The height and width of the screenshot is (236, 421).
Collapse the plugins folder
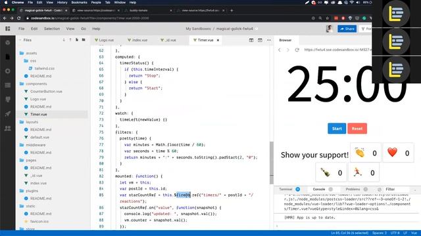29,191
